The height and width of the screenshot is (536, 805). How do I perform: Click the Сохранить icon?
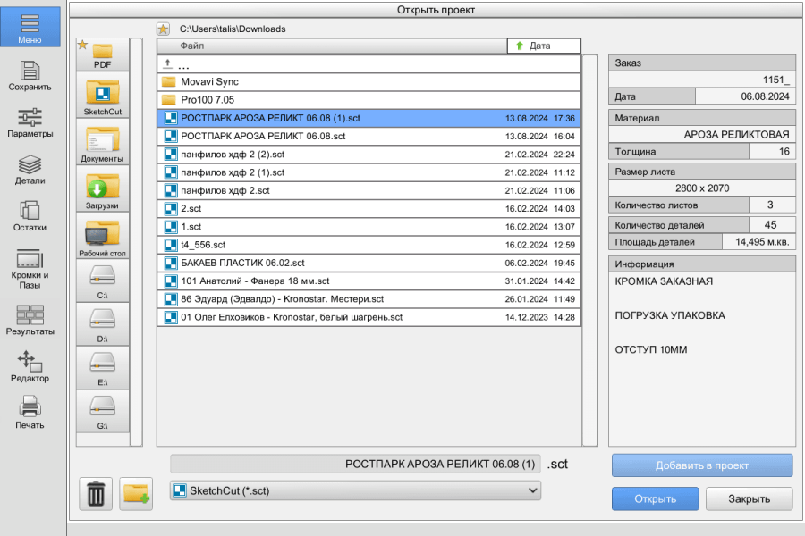(30, 75)
